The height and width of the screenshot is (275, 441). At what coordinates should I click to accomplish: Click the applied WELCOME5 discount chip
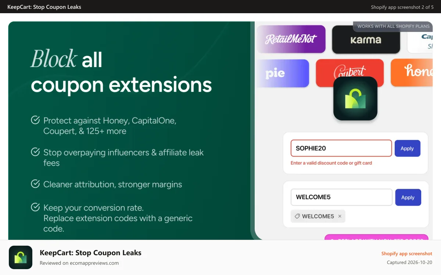coord(318,216)
